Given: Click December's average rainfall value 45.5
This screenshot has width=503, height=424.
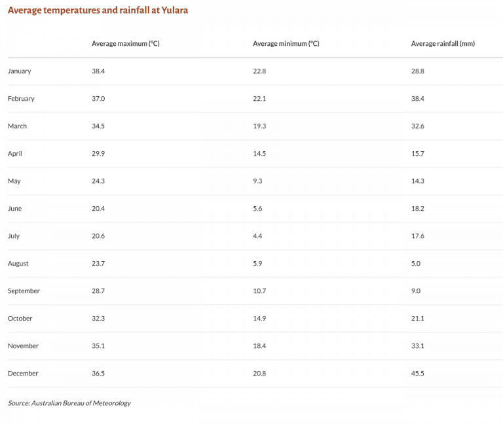Looking at the screenshot, I should pos(418,374).
